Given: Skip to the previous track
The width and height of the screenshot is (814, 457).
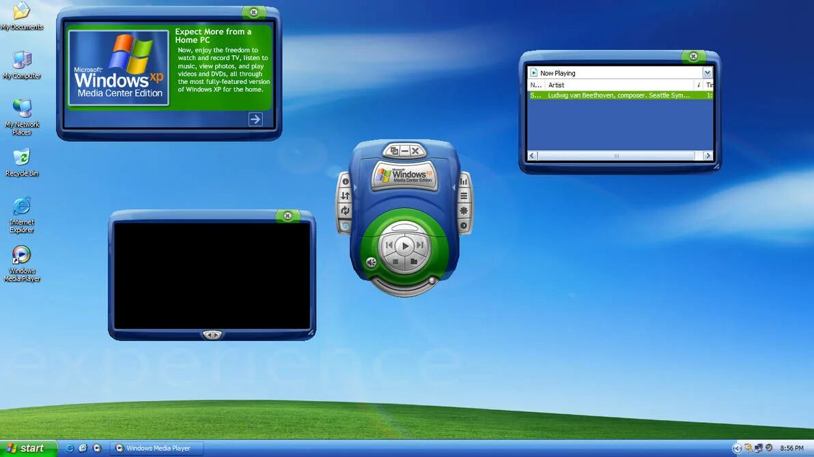Looking at the screenshot, I should point(389,245).
